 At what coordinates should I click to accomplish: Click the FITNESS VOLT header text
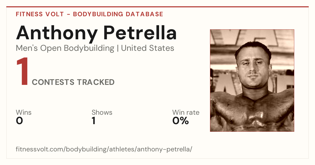(x=40, y=14)
